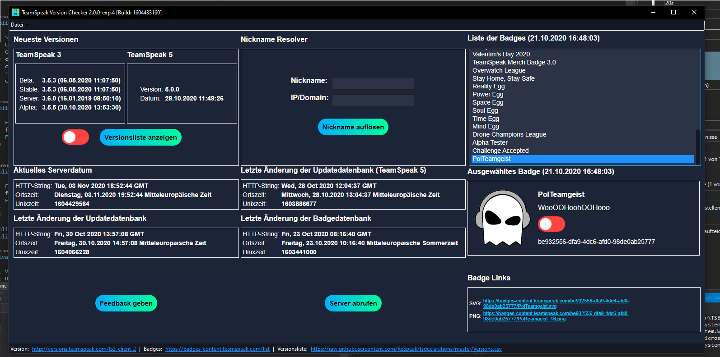Viewport: 720px width, 357px height.
Task: Click into the IP/Domain input field
Action: (373, 101)
